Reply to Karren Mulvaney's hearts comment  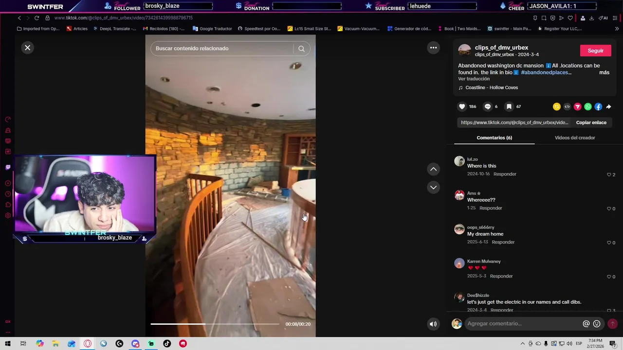pos(501,276)
